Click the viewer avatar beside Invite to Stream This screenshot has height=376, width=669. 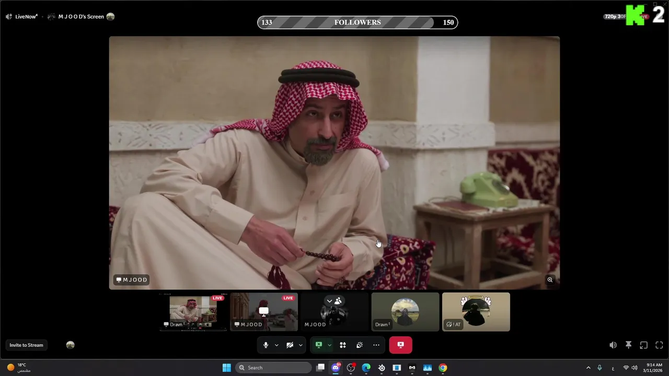coord(71,345)
